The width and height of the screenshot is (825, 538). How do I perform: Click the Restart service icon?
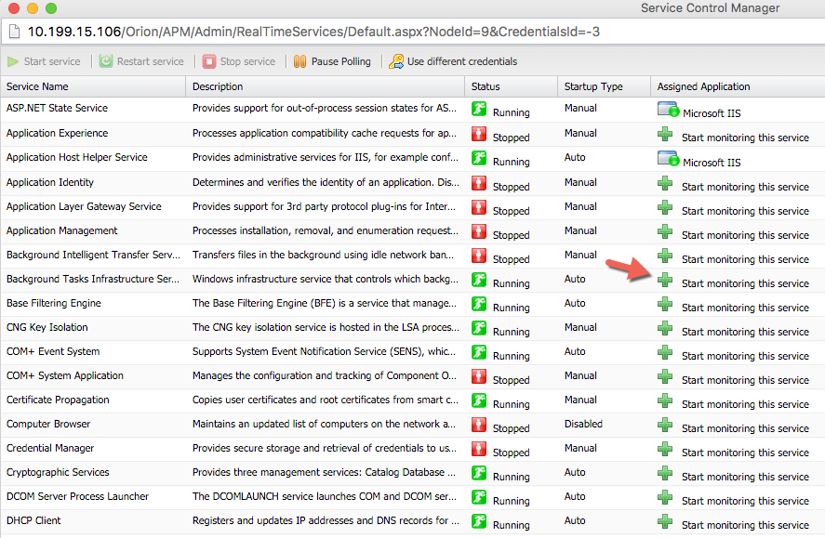(x=106, y=61)
